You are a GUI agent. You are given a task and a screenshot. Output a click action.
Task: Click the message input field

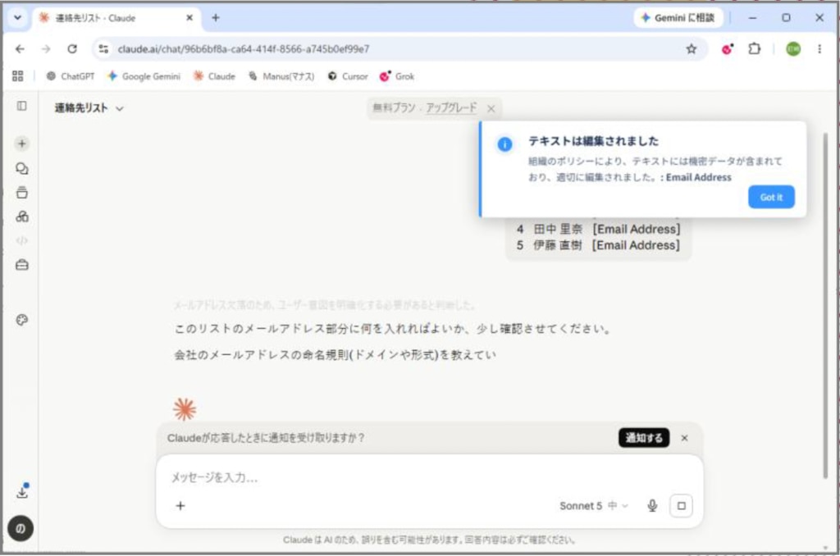point(430,477)
